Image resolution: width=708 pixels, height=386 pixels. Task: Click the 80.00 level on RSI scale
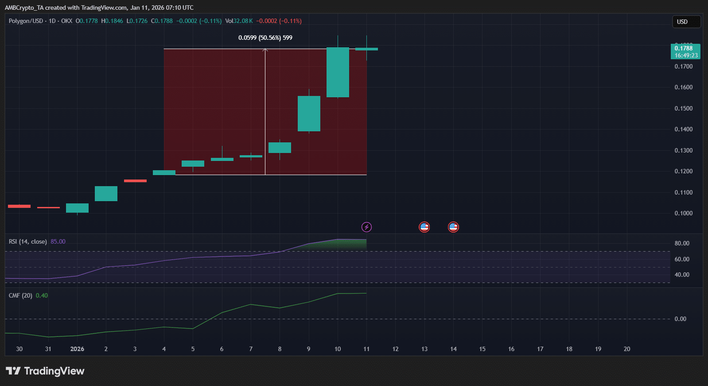[681, 243]
